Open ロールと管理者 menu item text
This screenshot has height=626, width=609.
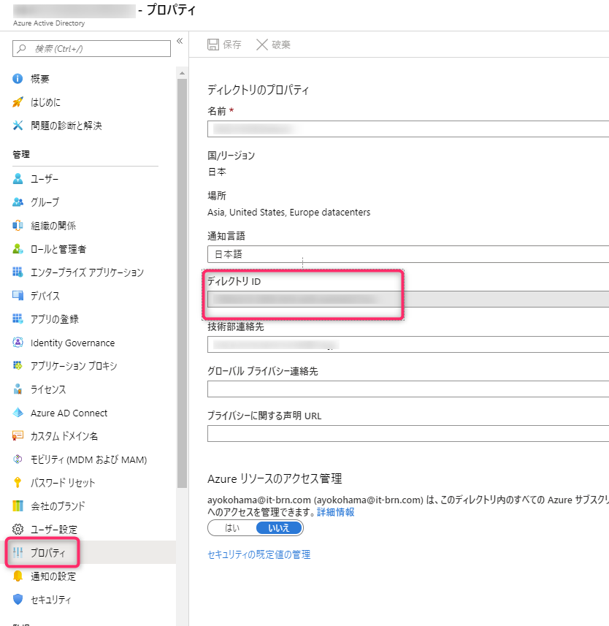[58, 249]
